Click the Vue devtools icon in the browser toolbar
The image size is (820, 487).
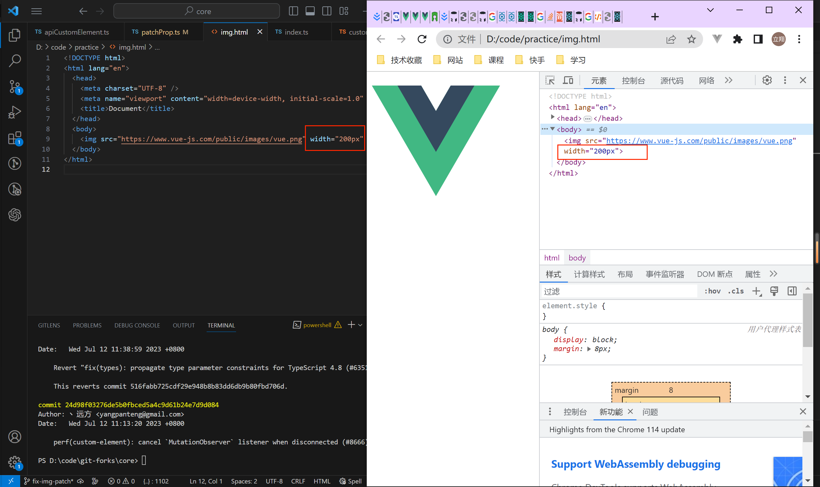coord(717,39)
